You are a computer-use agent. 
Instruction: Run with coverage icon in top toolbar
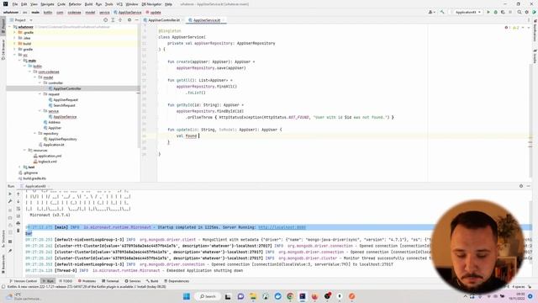pyautogui.click(x=503, y=12)
